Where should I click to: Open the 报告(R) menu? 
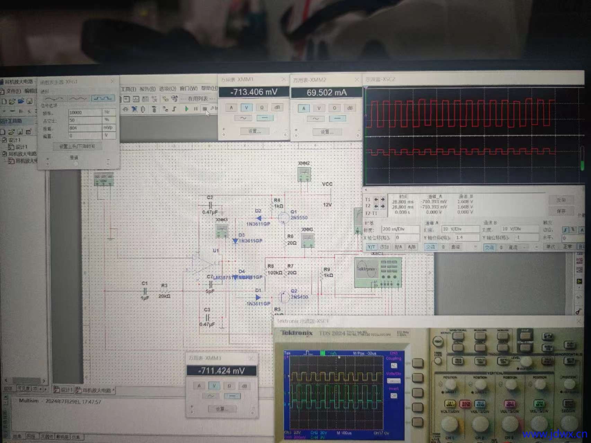click(147, 89)
